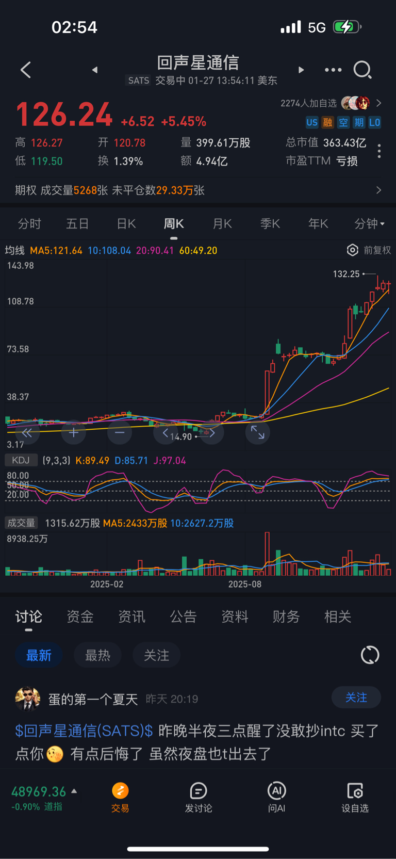
Task: Tap the search magnifier icon
Action: click(362, 70)
